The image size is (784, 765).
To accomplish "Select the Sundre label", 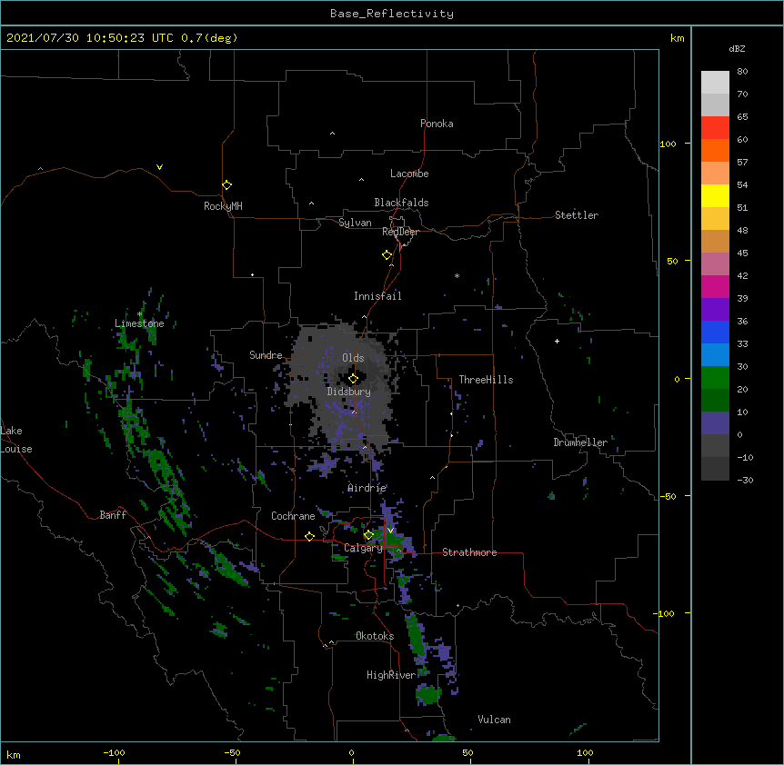I will [266, 355].
